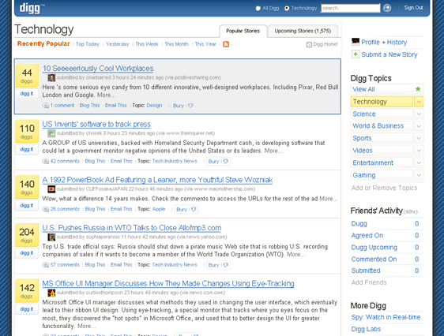The height and width of the screenshot is (336, 444).
Task: Open the 10 Seeeeeriously Cool Workplaces story
Action: (x=98, y=69)
